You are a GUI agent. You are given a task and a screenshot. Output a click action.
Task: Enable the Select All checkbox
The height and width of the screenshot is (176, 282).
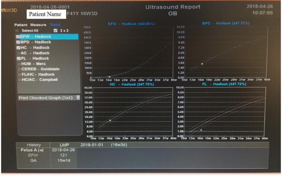point(17,30)
